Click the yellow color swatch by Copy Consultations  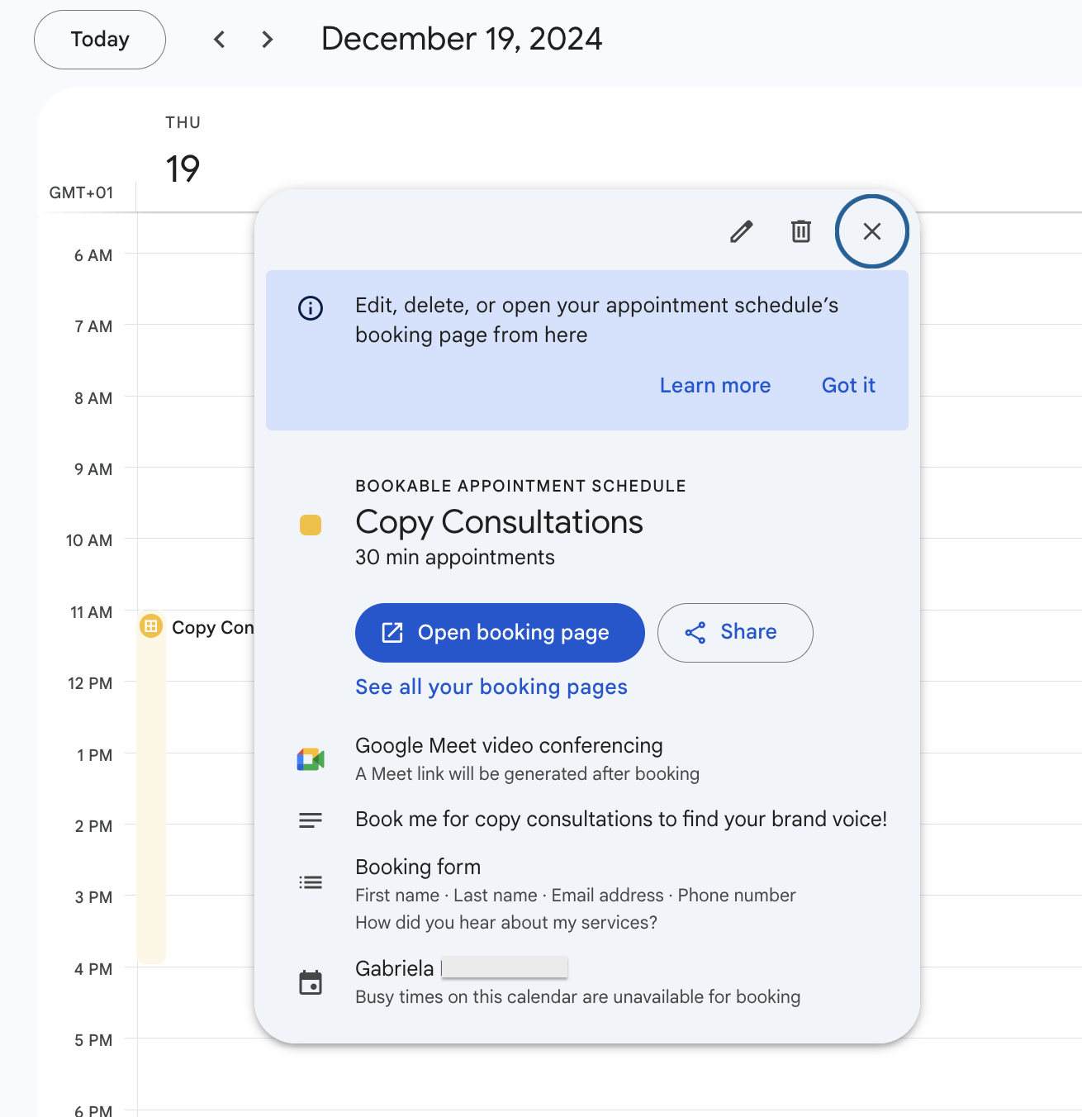[x=310, y=524]
